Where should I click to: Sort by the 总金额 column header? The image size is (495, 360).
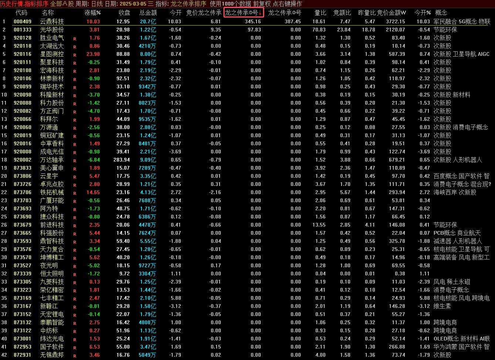coord(148,13)
